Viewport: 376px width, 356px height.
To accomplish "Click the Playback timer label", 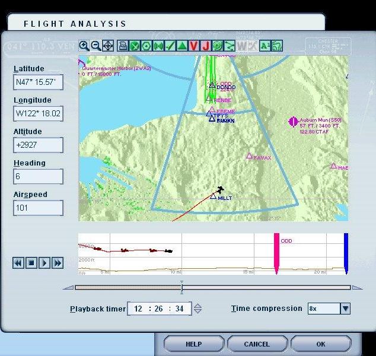I will [x=98, y=309].
